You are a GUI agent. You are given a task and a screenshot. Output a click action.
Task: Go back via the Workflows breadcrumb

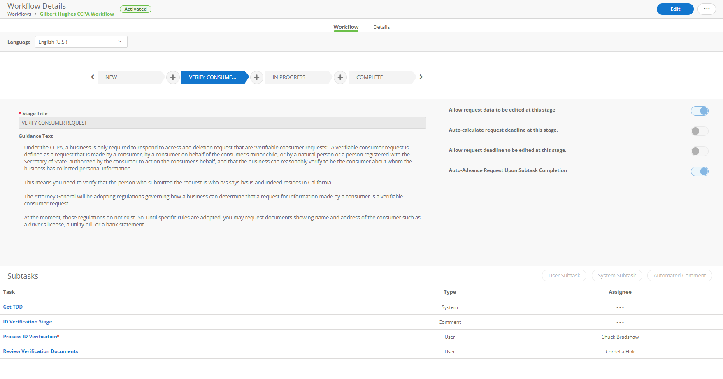click(19, 14)
